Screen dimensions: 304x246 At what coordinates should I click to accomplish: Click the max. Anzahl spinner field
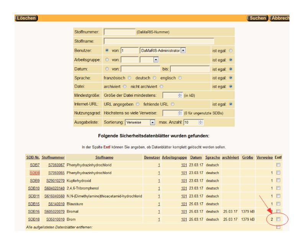[x=193, y=122]
